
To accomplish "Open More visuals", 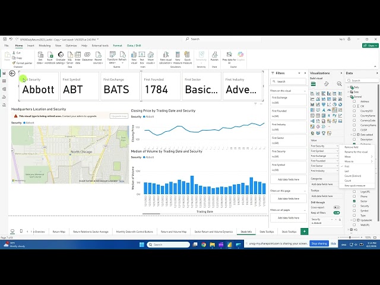I will [150, 58].
